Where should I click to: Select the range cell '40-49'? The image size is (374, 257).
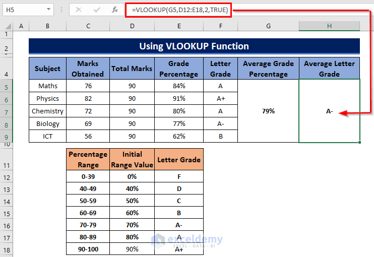pyautogui.click(x=88, y=188)
